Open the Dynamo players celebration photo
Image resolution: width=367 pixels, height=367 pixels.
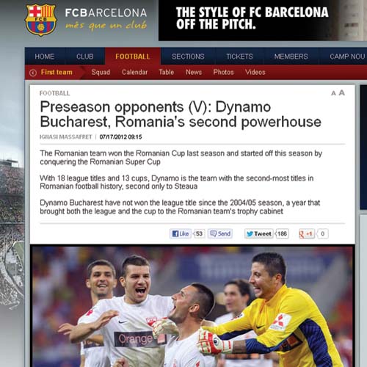192,306
